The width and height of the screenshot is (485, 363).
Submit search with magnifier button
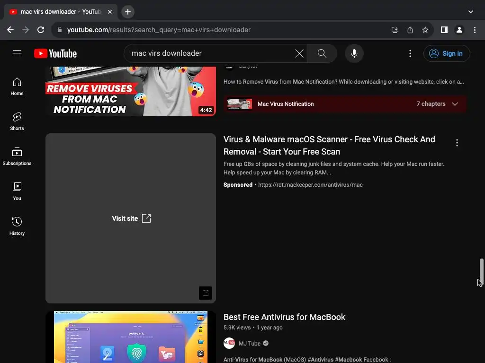pyautogui.click(x=322, y=53)
